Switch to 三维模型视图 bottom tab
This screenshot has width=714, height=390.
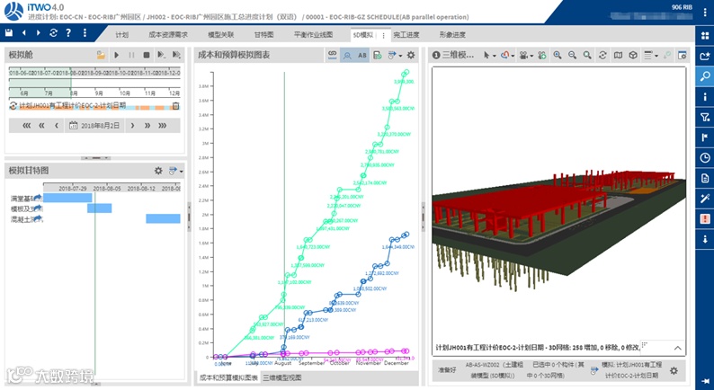point(281,377)
